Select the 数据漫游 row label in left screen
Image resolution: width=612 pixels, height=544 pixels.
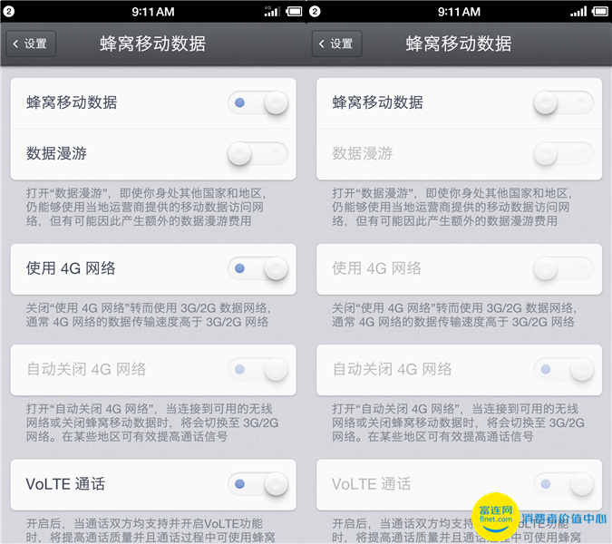(56, 153)
